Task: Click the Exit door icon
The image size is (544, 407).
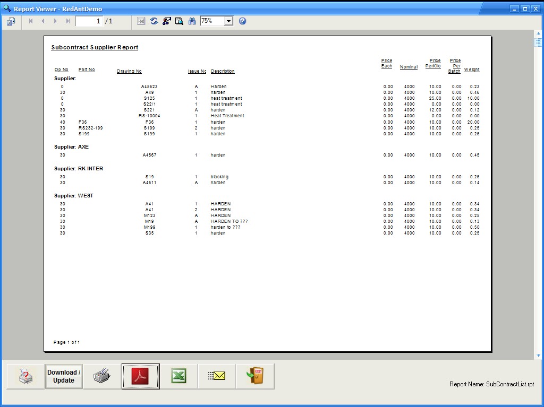Action: [x=255, y=376]
